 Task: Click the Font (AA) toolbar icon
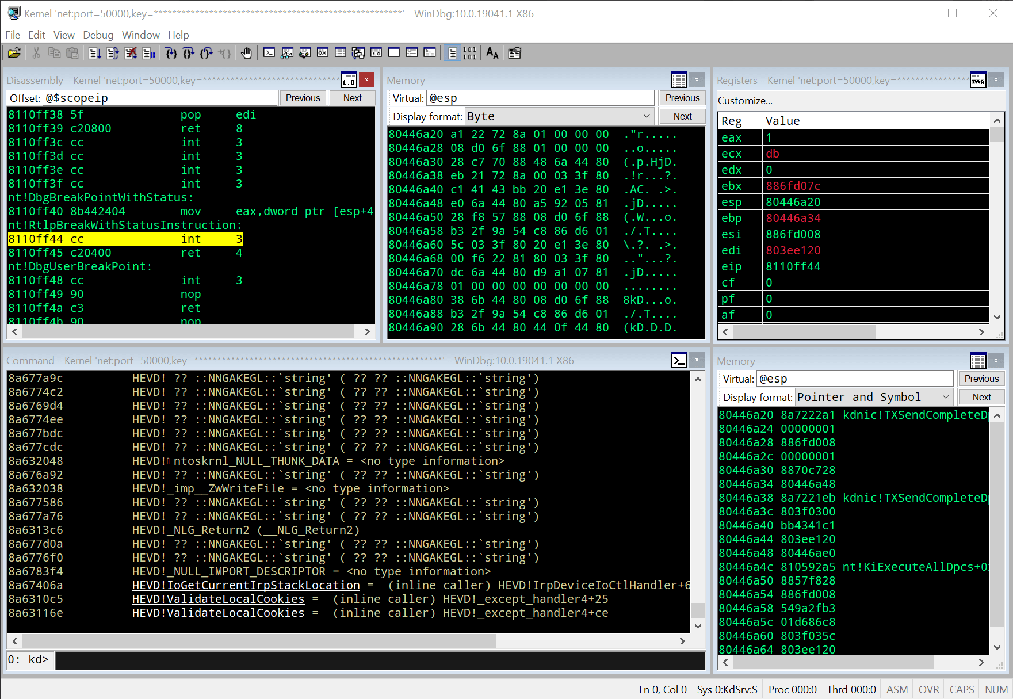492,53
